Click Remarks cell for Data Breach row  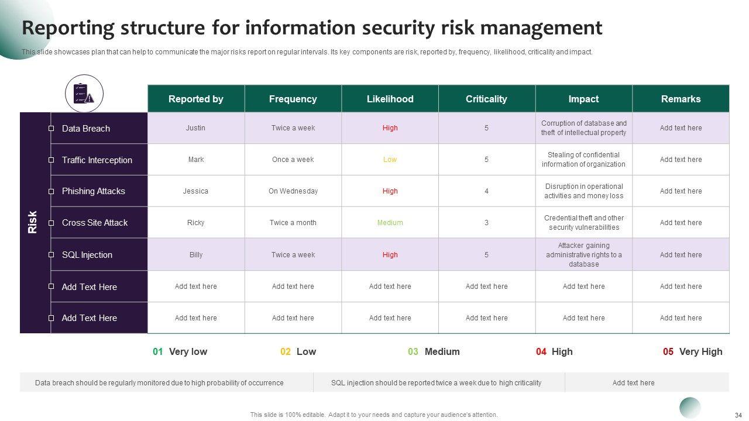click(x=681, y=128)
